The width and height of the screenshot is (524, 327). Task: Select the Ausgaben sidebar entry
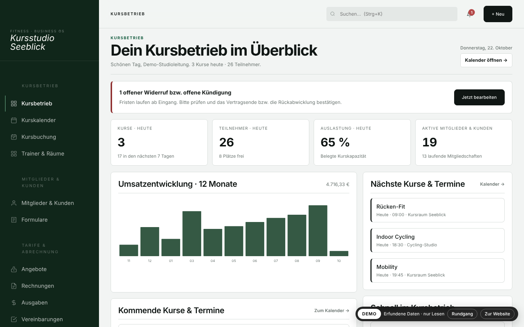tap(49, 303)
